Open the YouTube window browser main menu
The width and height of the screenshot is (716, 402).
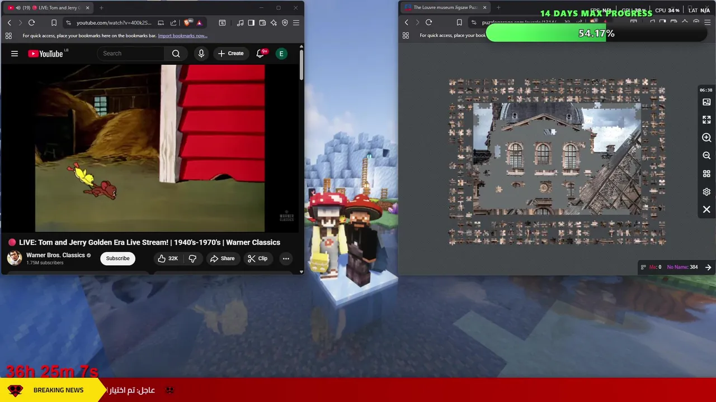click(296, 22)
